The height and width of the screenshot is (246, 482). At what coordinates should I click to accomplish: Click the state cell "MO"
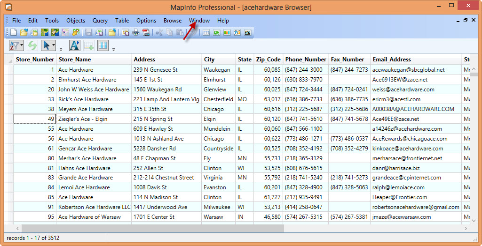tap(245, 99)
